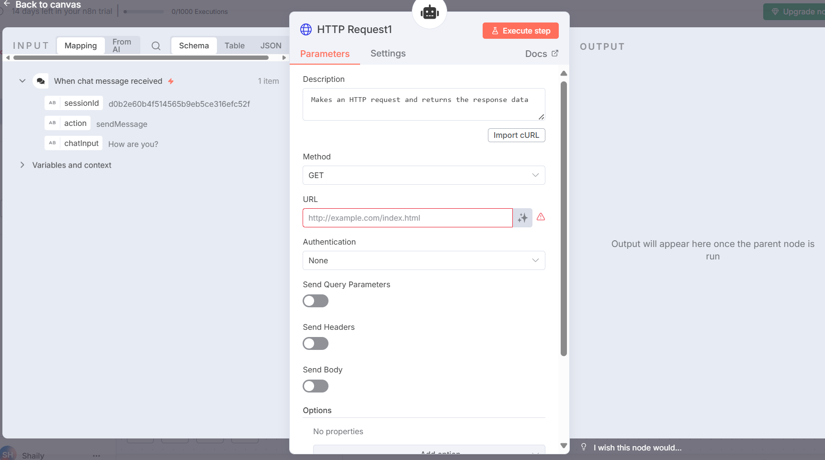Click the robot icon above the node panel
This screenshot has width=825, height=460.
[429, 12]
